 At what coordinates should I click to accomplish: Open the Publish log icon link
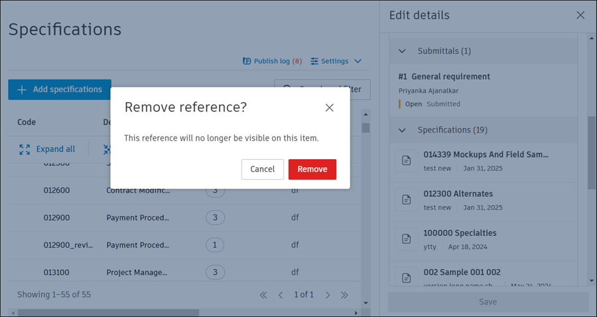(x=247, y=61)
